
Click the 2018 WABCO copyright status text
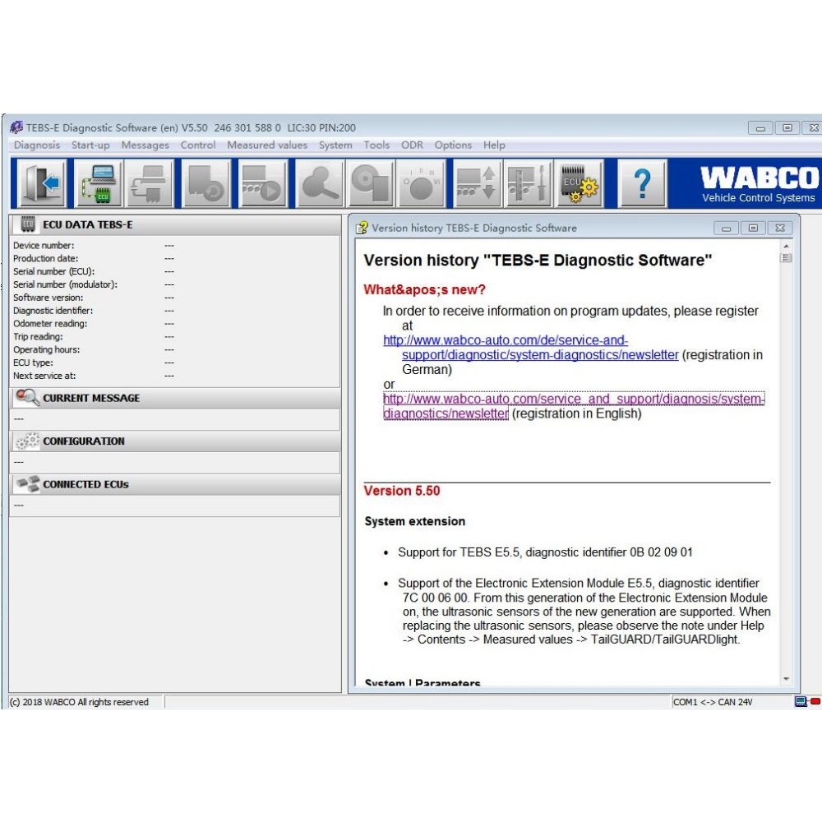pyautogui.click(x=79, y=702)
